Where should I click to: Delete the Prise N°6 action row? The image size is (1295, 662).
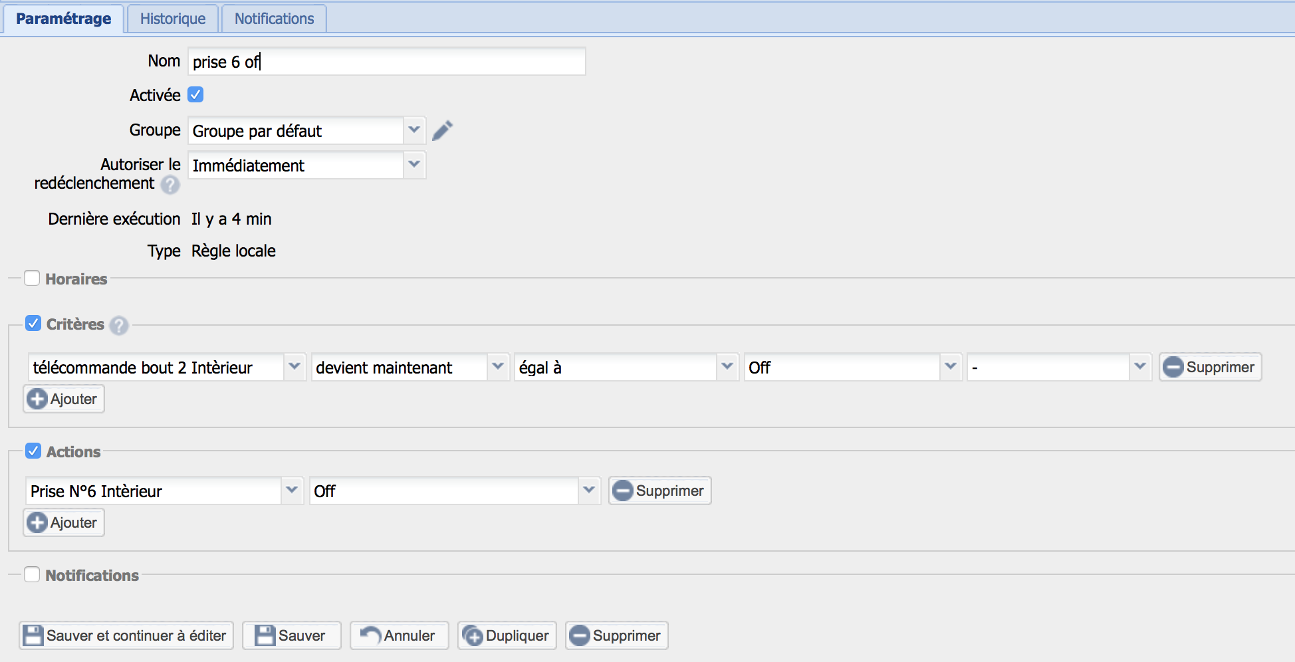pyautogui.click(x=659, y=491)
